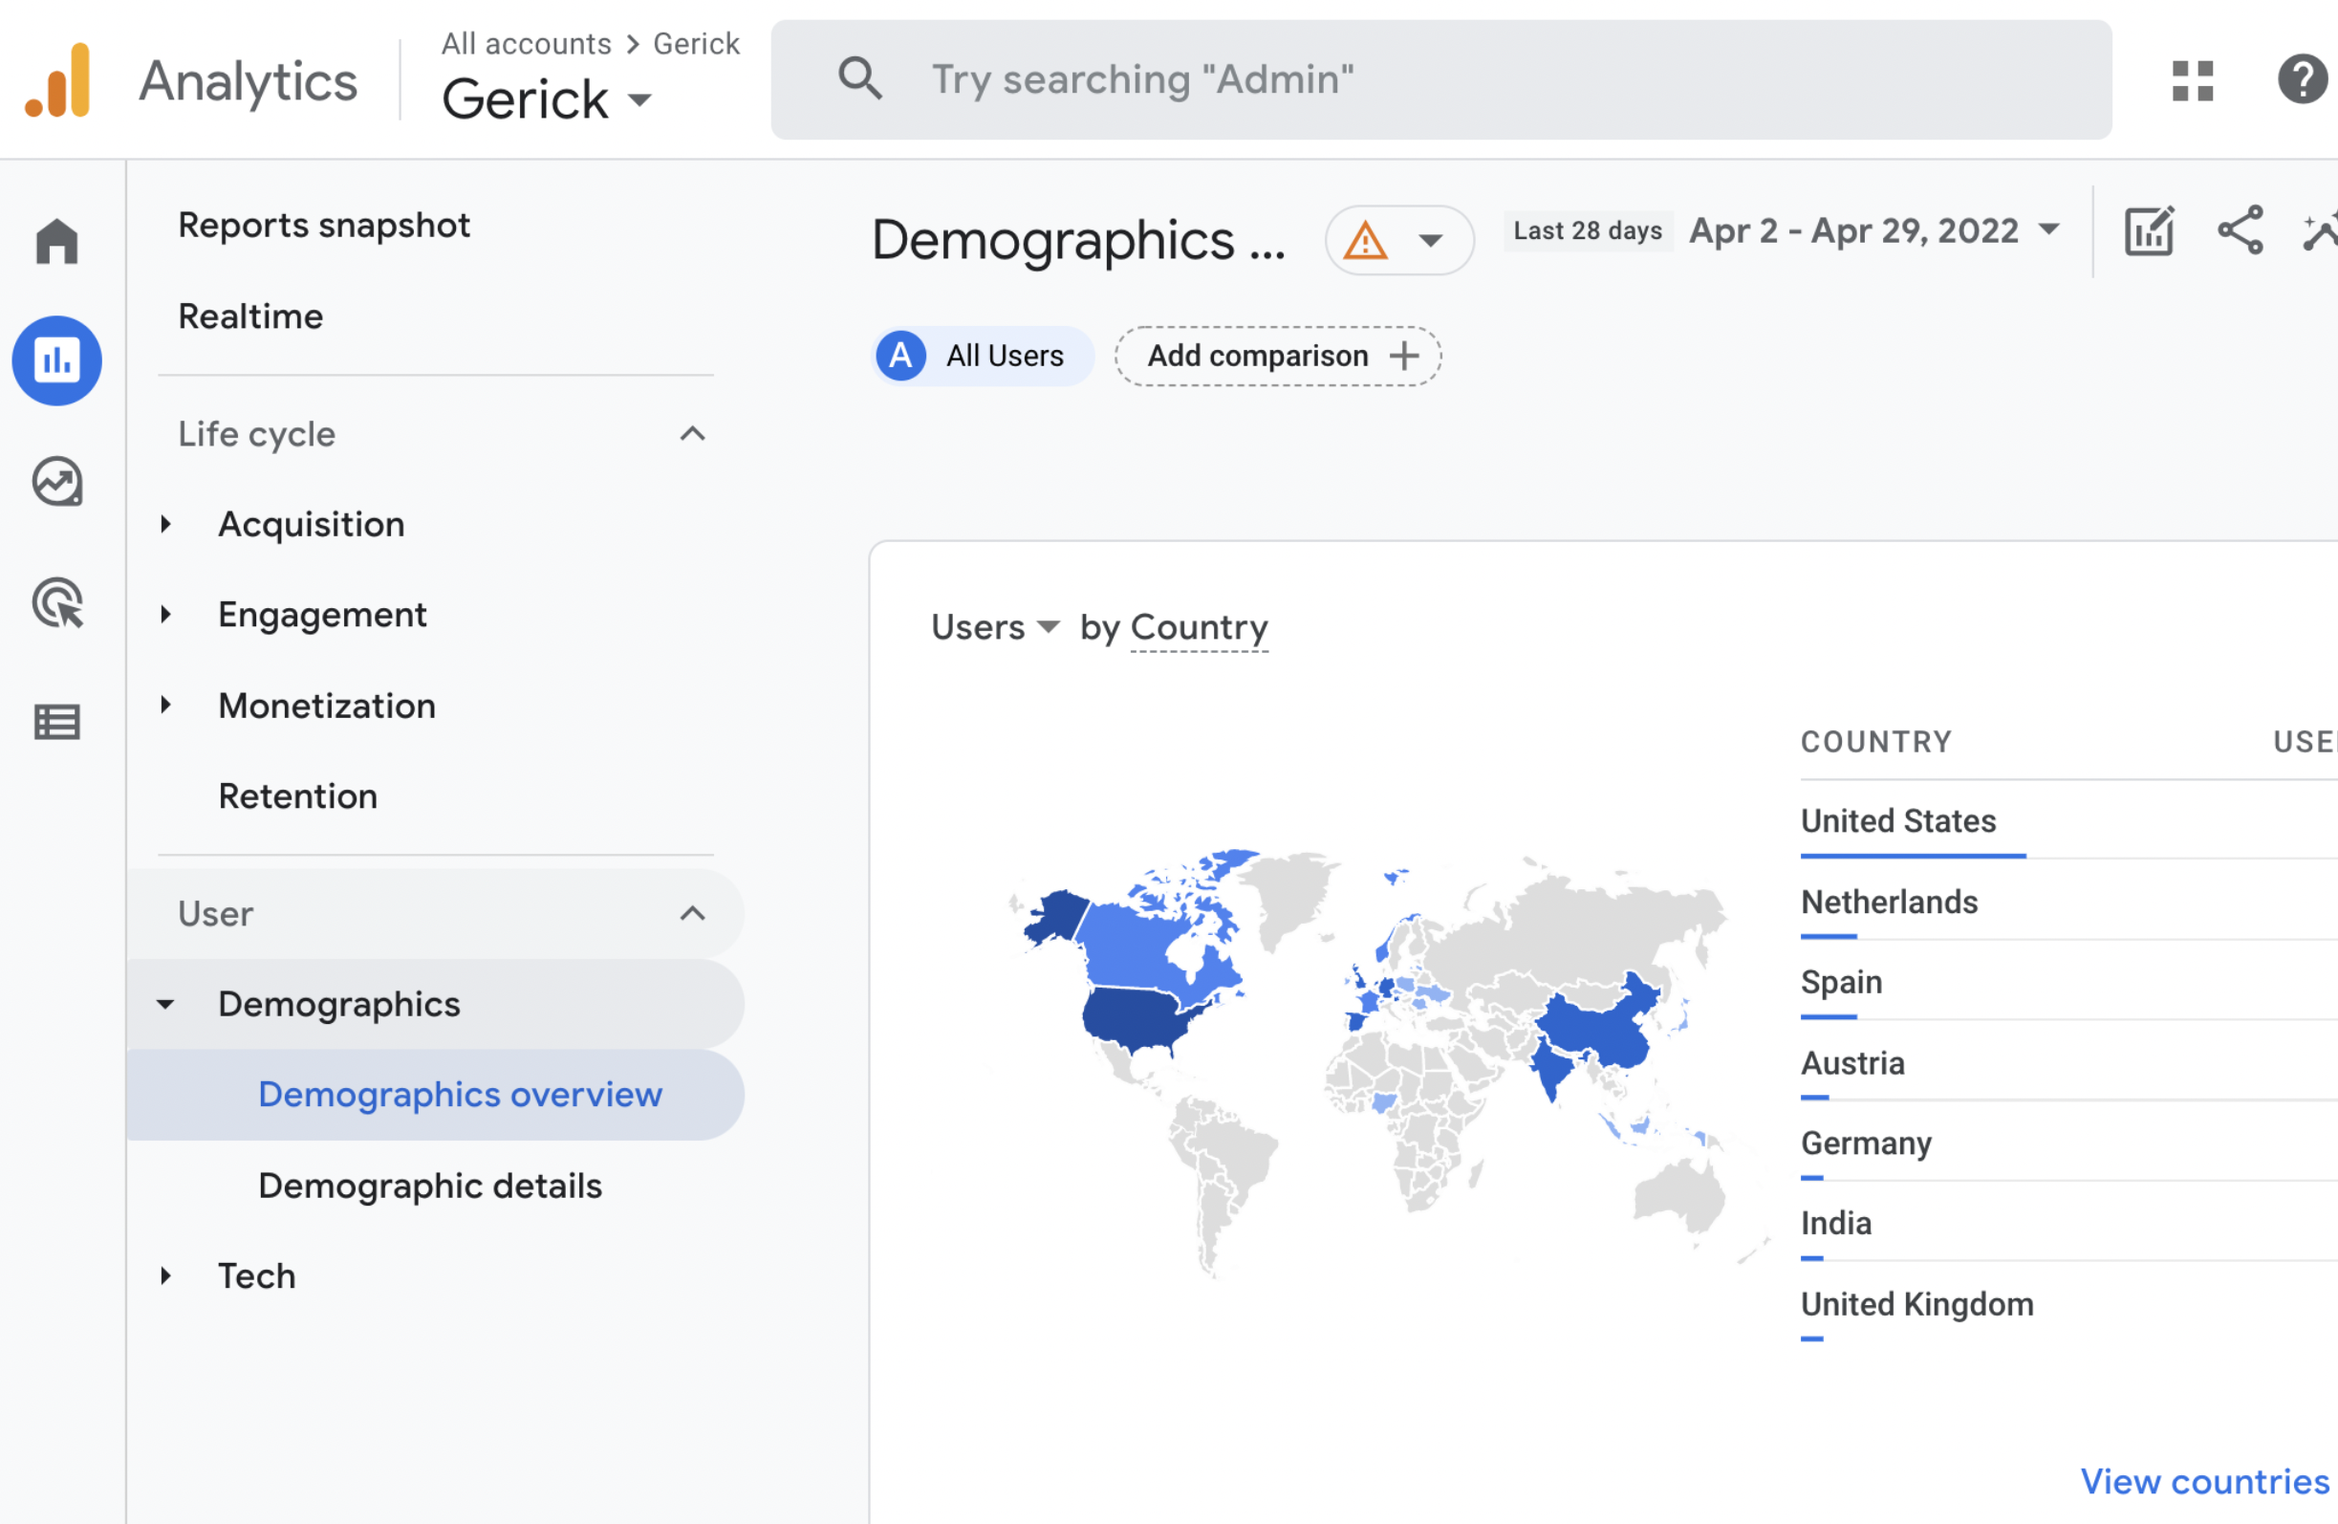Click the Share this report icon
Screen dimensions: 2338x1524
(x=2240, y=229)
